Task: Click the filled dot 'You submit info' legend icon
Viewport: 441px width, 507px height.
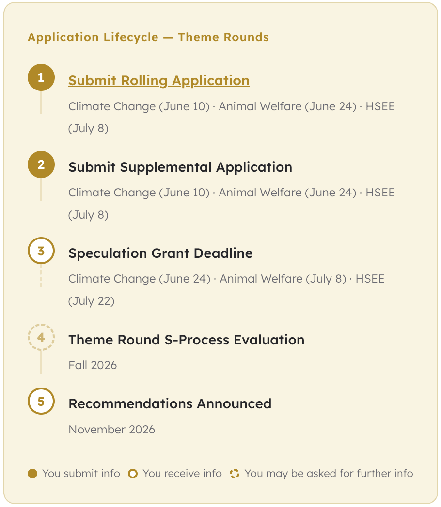Action: 32,474
